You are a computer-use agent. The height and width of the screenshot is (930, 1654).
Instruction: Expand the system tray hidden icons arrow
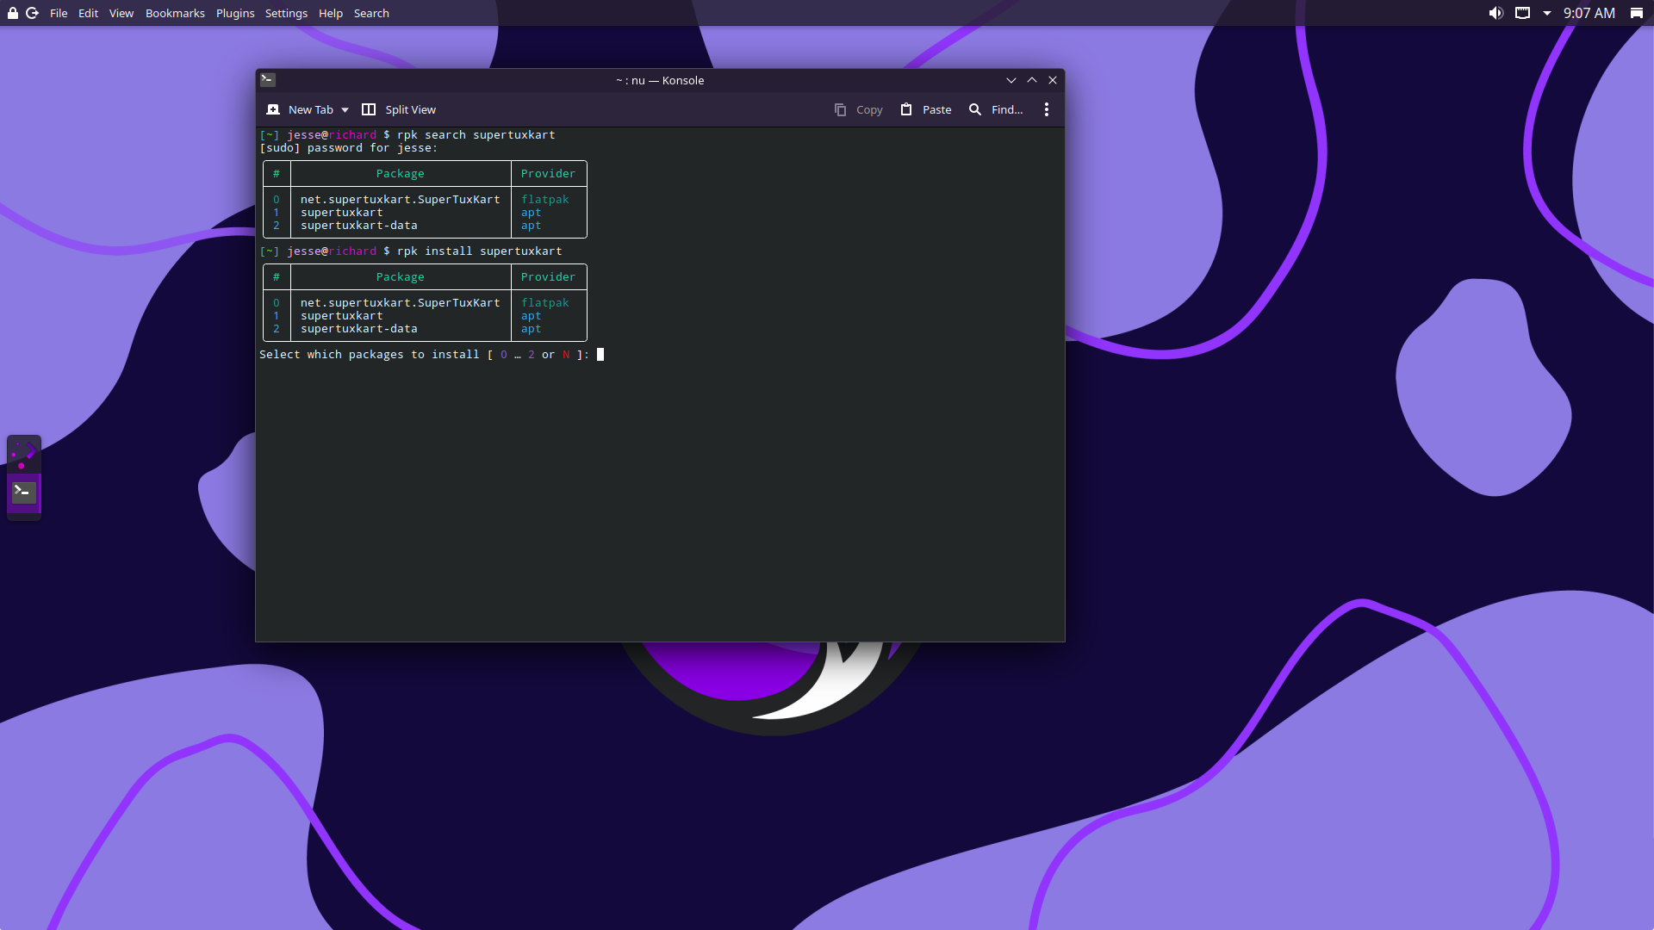coord(1547,13)
